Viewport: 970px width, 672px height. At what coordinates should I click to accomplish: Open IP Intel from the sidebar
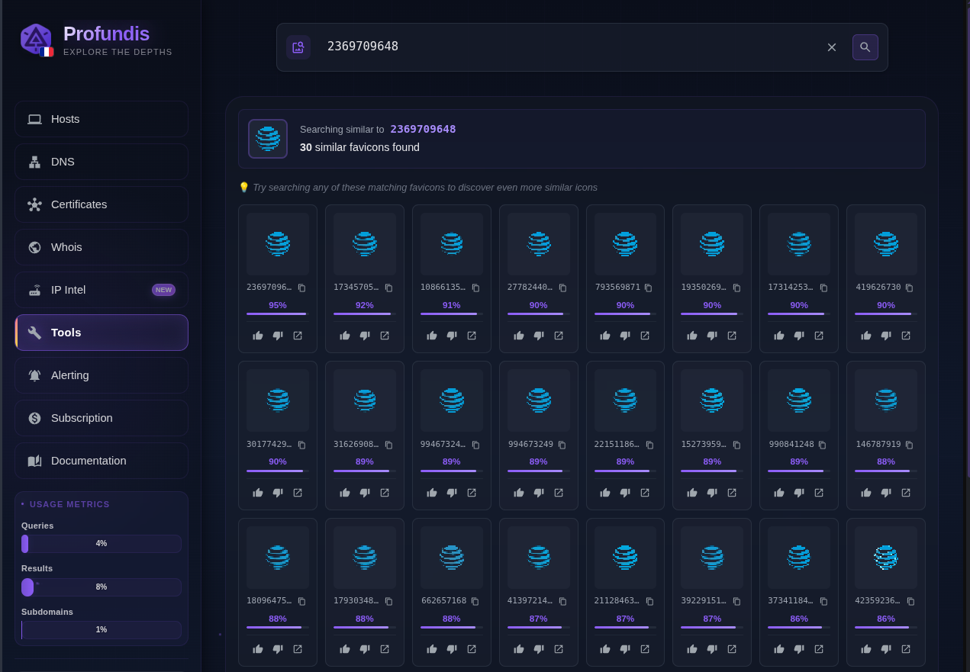[102, 290]
